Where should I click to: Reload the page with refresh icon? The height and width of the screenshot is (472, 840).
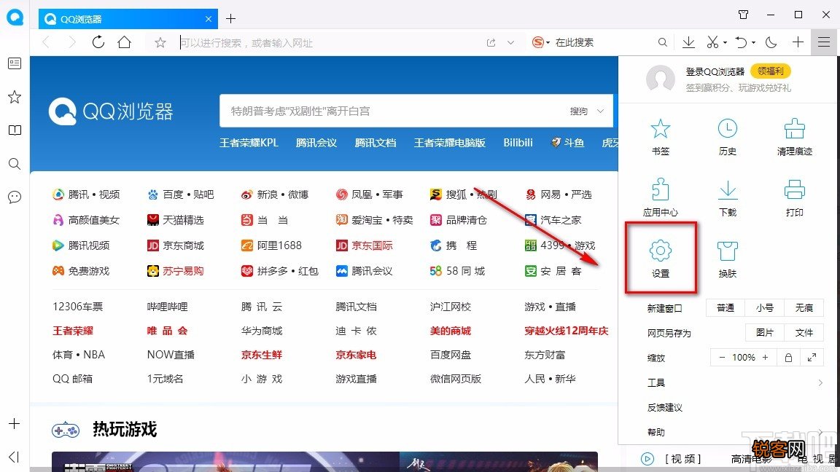(x=98, y=42)
